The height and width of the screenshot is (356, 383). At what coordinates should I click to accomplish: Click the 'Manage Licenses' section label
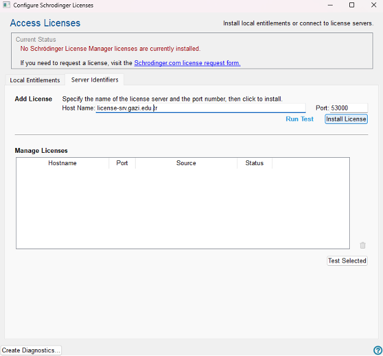pos(41,150)
